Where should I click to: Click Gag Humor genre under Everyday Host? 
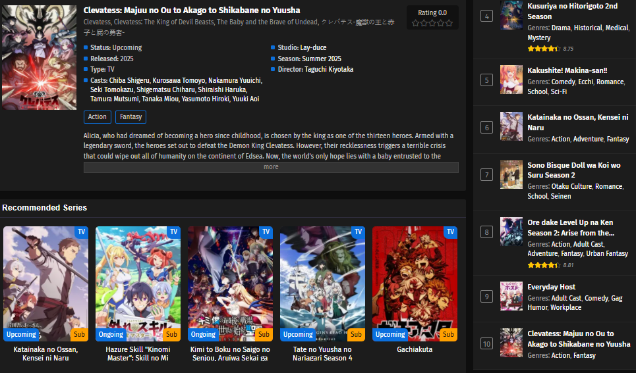point(575,303)
